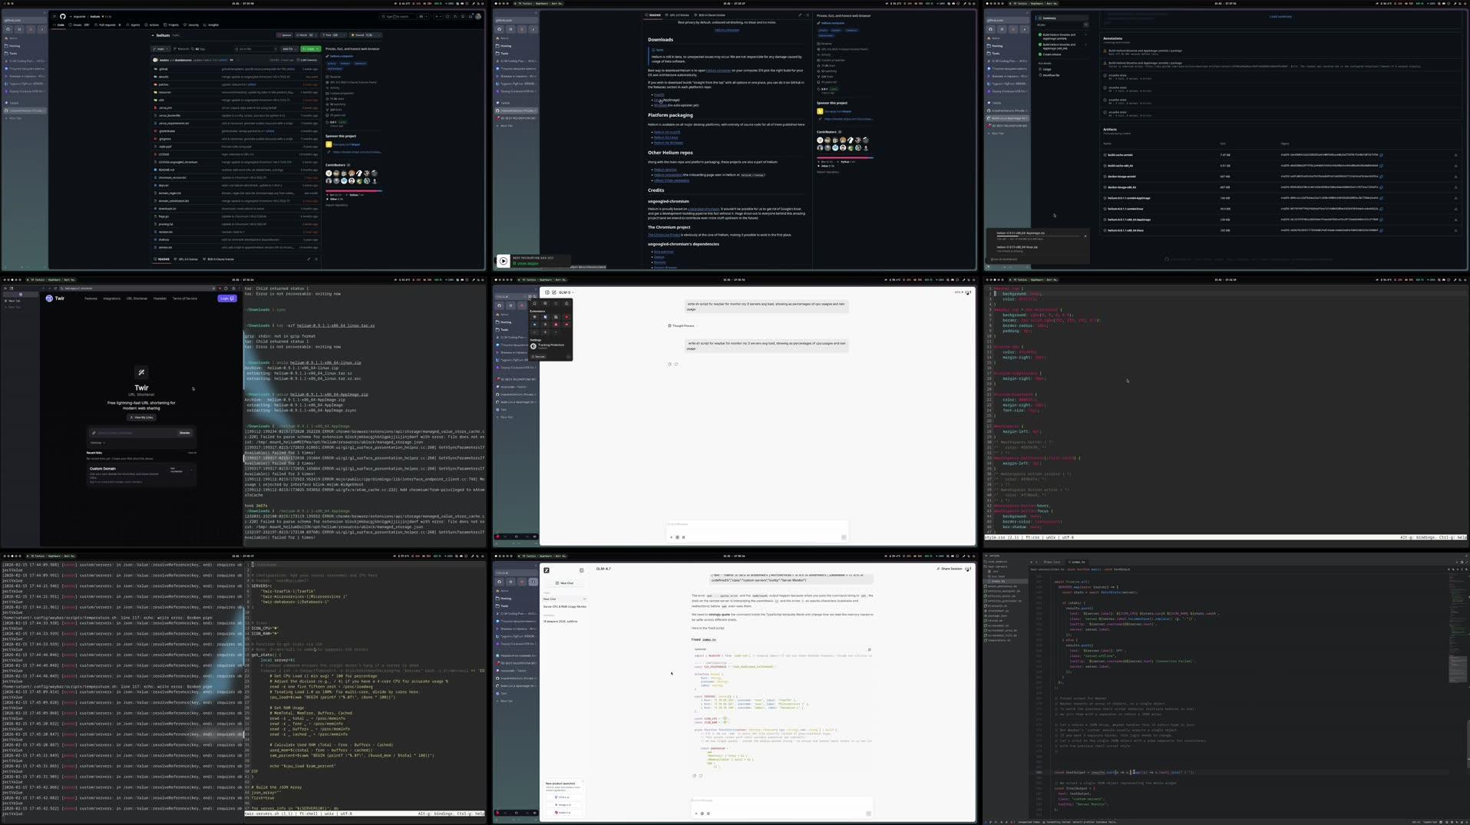Click the New Chat pencil icon in GLM-S
The image size is (1470, 825).
point(553,292)
